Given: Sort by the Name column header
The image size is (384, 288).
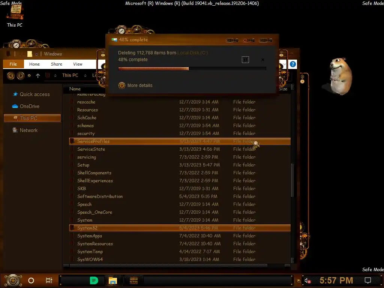Looking at the screenshot, I should (75, 88).
